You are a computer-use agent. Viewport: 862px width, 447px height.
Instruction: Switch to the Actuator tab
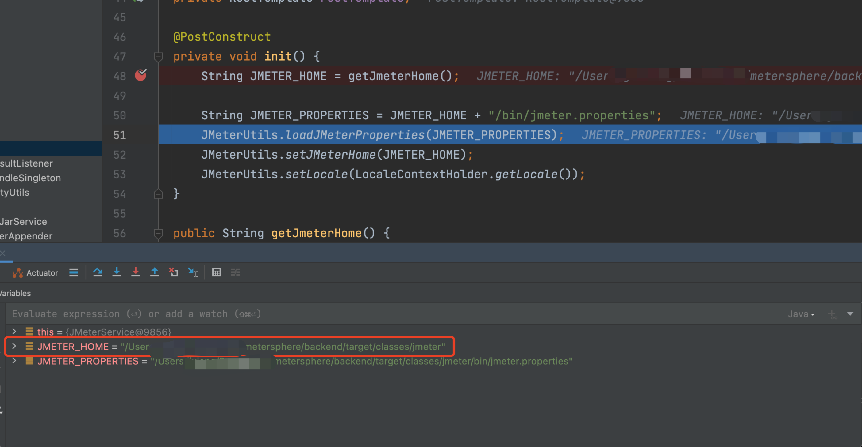[x=36, y=272]
